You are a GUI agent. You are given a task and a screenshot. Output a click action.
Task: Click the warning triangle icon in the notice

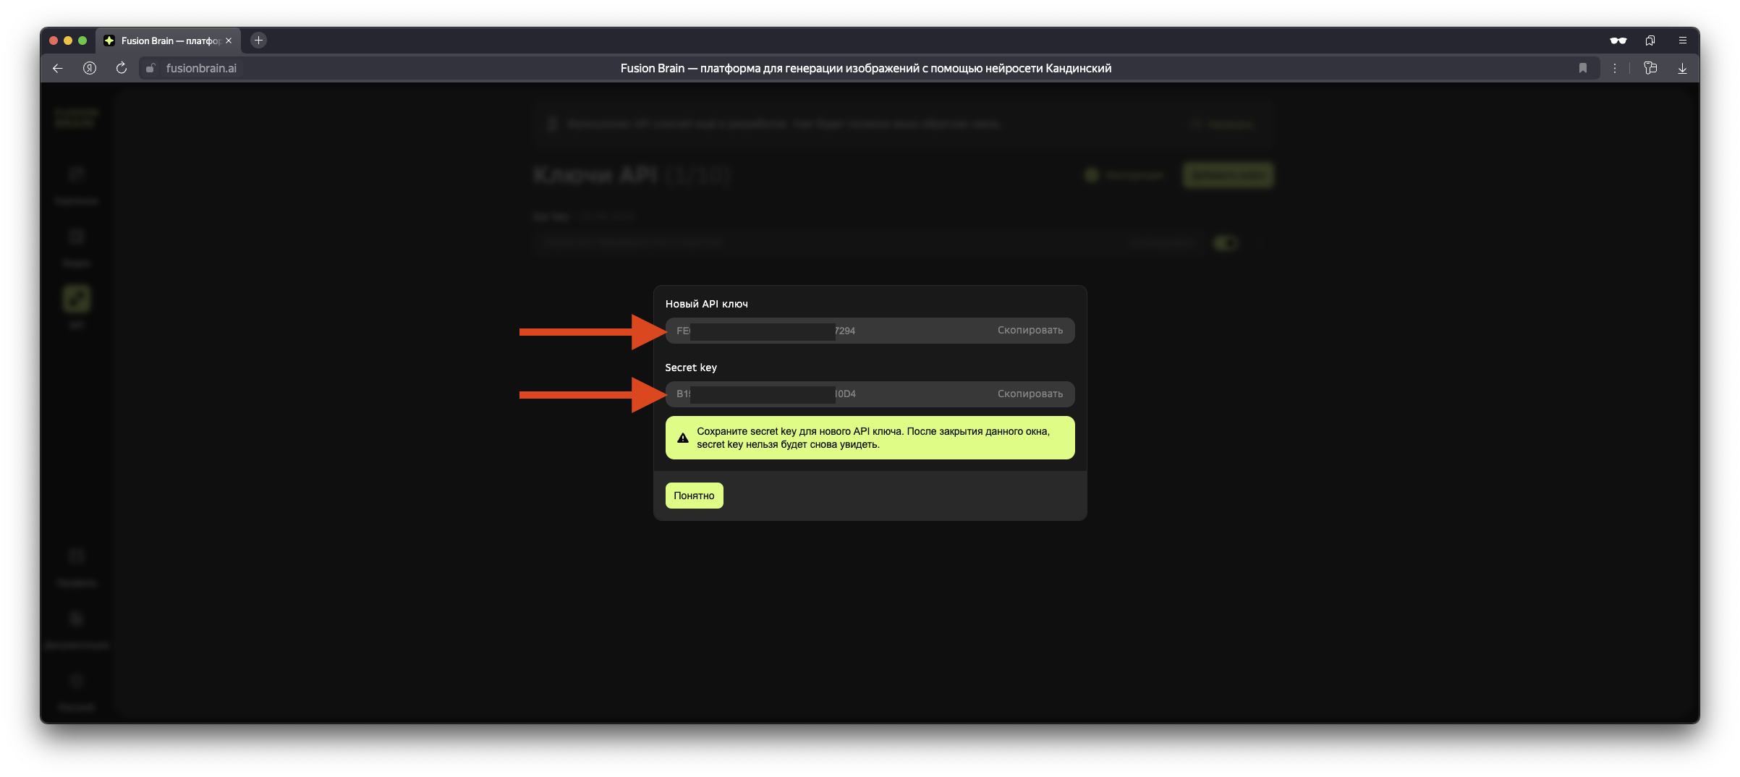[x=682, y=438]
